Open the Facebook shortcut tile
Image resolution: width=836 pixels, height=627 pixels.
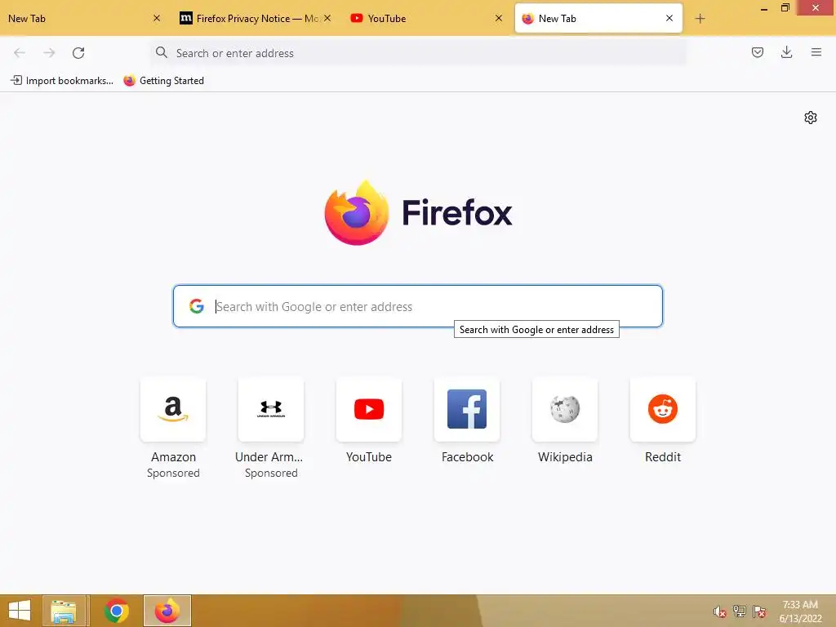click(467, 410)
